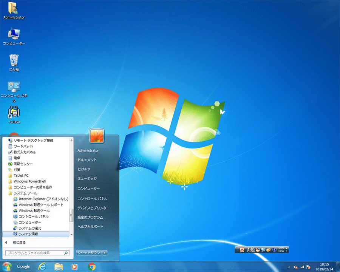Switch IME input mode with the A button

(x=249, y=250)
